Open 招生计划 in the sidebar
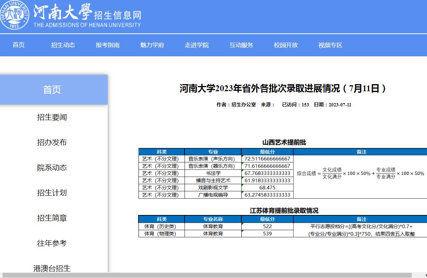Viewport: 427px width, 278px height. click(52, 193)
